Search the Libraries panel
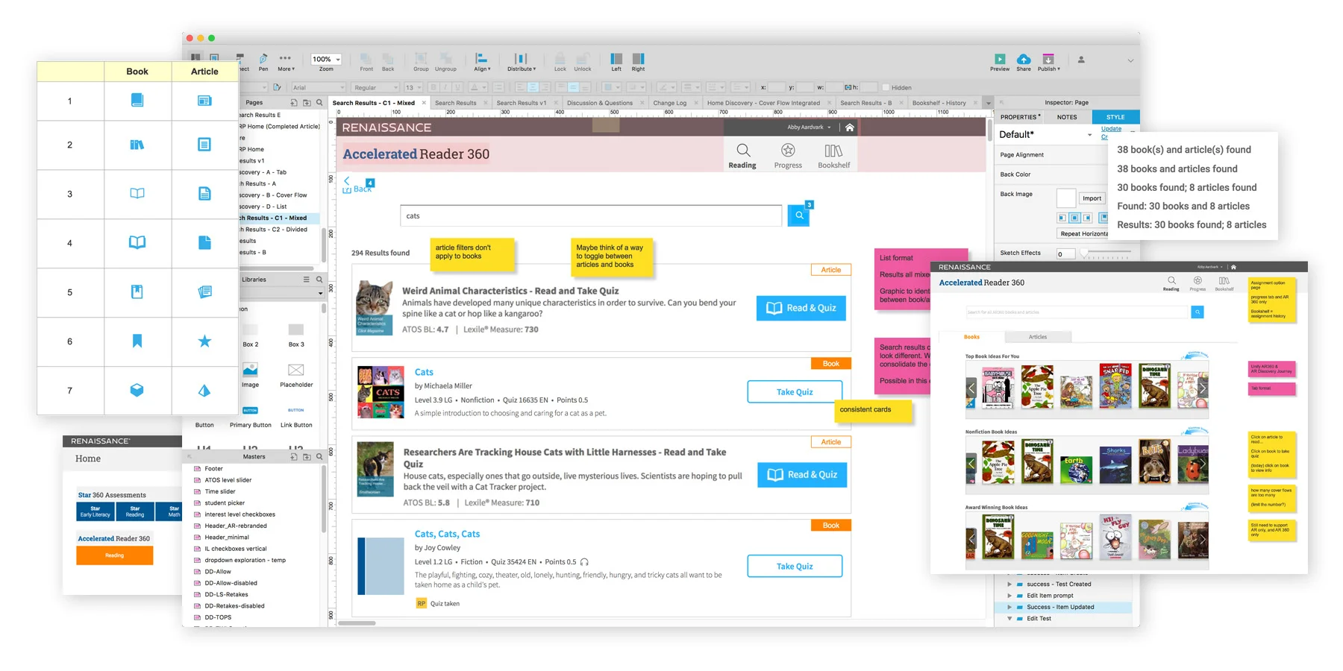1343x671 pixels. pos(319,280)
